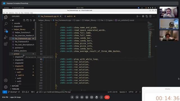This screenshot has width=180, height=101.
Task: Open helper_functions.h file
Action: (x=22, y=33)
